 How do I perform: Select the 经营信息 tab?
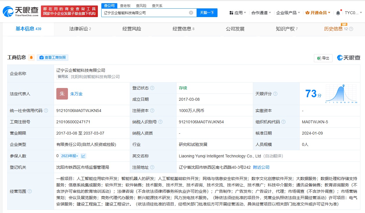183,29
